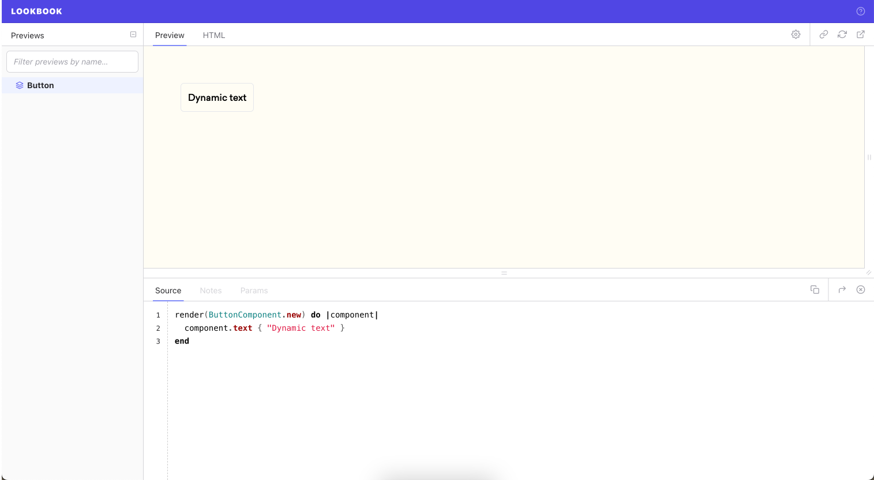Refresh the preview

[x=842, y=35]
